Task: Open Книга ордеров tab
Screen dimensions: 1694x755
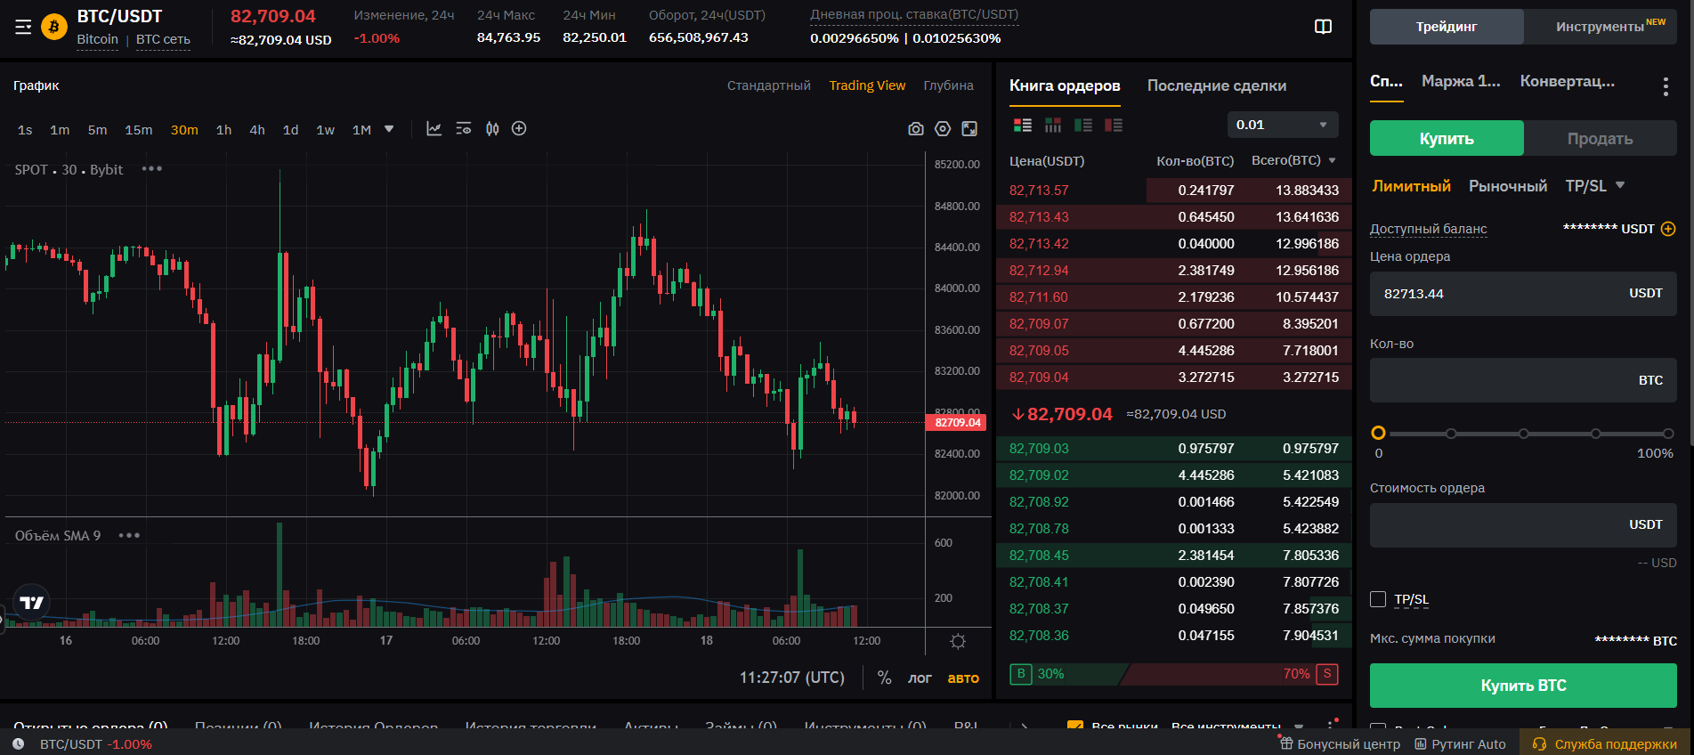Action: 1065,85
